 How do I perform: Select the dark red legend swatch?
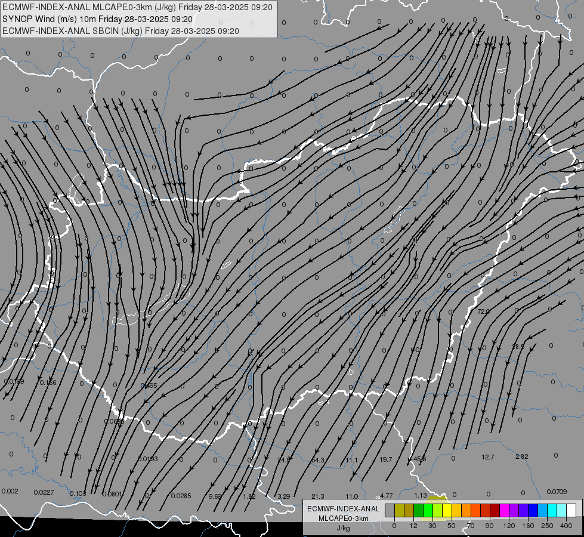coord(495,511)
